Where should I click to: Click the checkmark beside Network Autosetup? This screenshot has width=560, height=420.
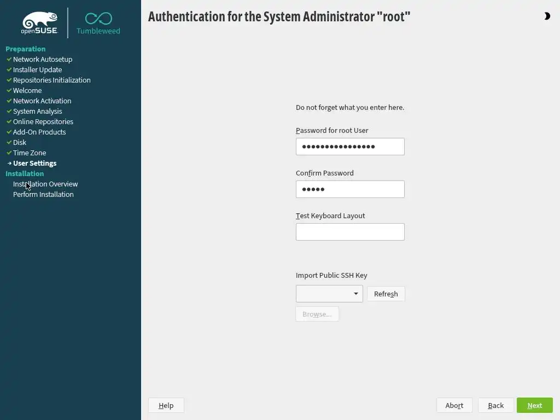pyautogui.click(x=9, y=59)
